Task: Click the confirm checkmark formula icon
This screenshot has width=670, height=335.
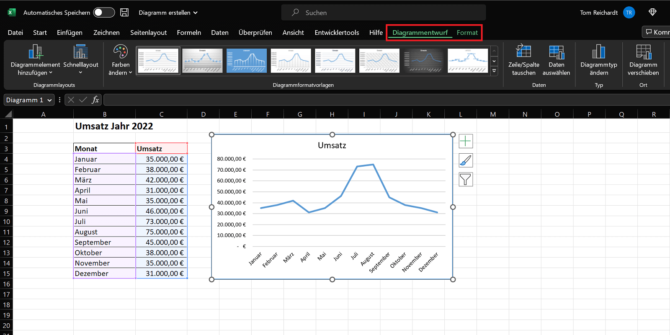Action: click(x=83, y=100)
